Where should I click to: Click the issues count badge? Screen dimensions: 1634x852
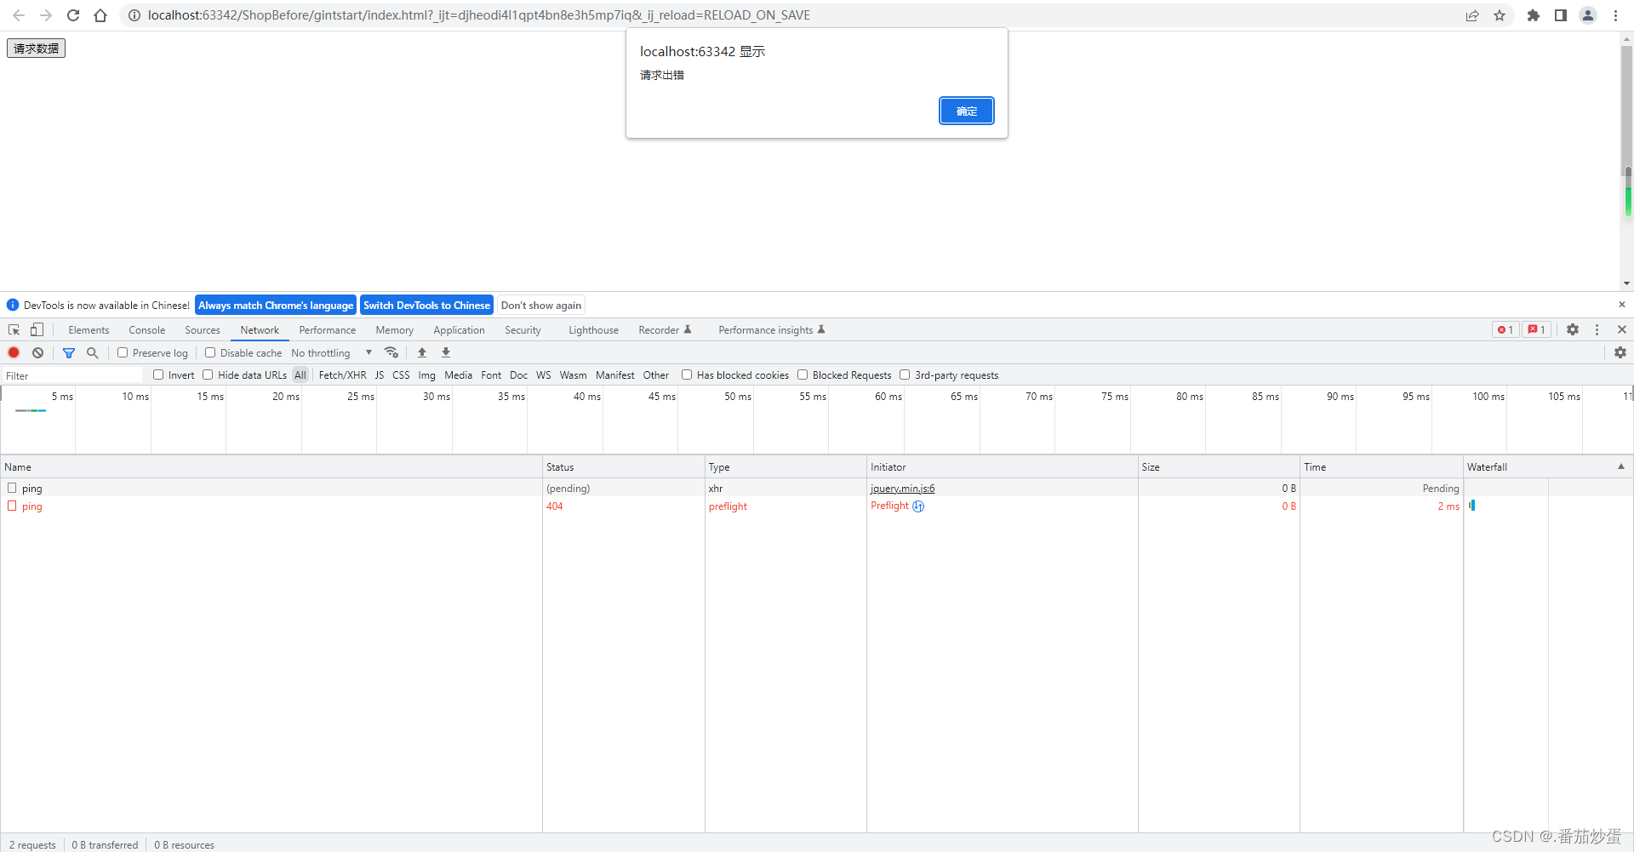point(1536,329)
